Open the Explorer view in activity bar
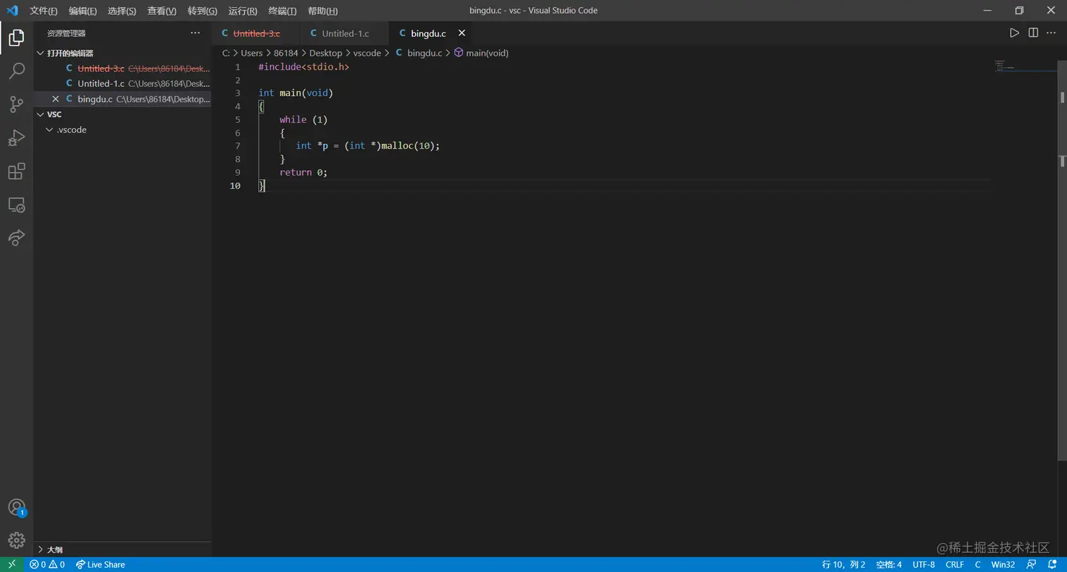 [x=16, y=37]
